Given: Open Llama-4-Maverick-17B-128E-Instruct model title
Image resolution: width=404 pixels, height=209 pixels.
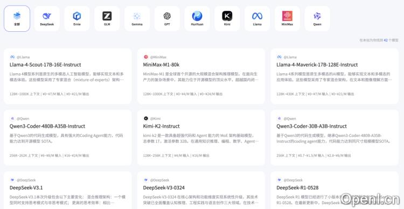Looking at the screenshot, I should 317,65.
